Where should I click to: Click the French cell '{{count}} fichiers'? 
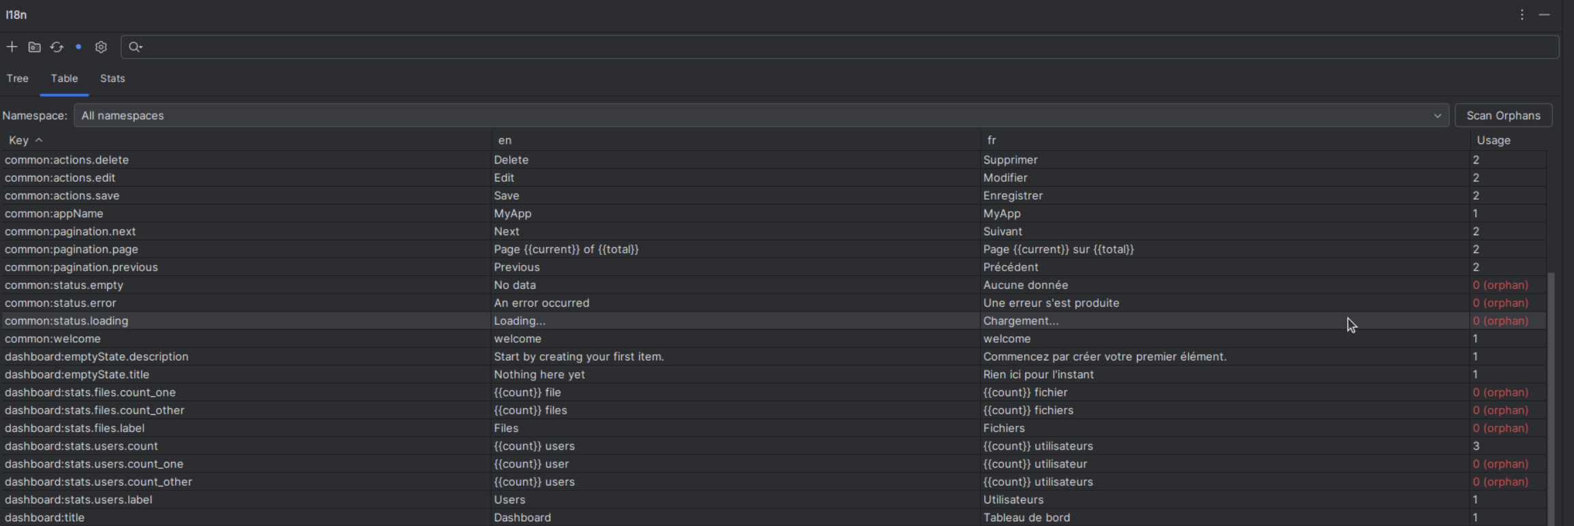tap(1028, 410)
